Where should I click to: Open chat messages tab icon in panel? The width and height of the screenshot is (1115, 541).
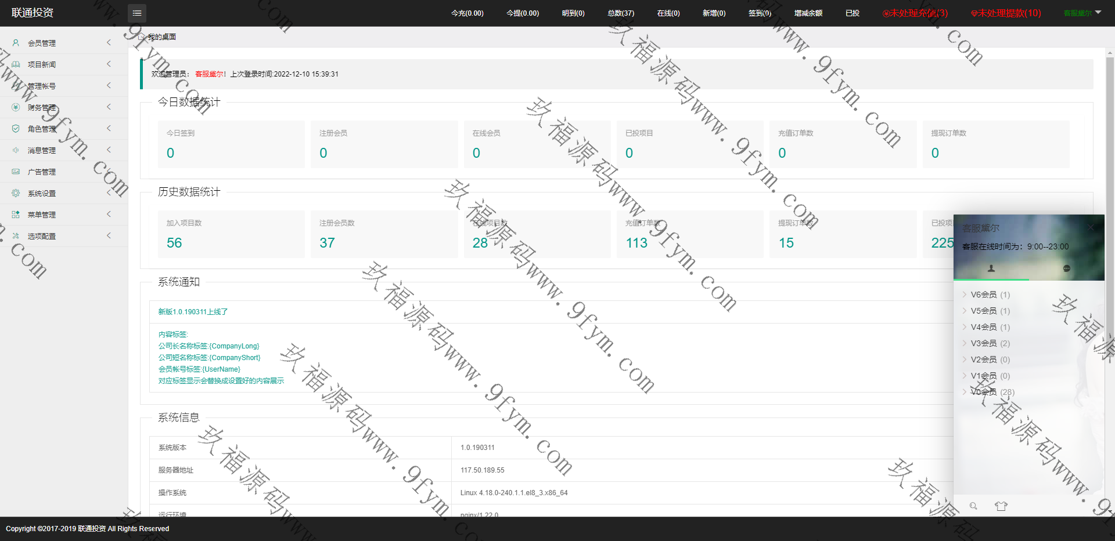click(x=1066, y=268)
